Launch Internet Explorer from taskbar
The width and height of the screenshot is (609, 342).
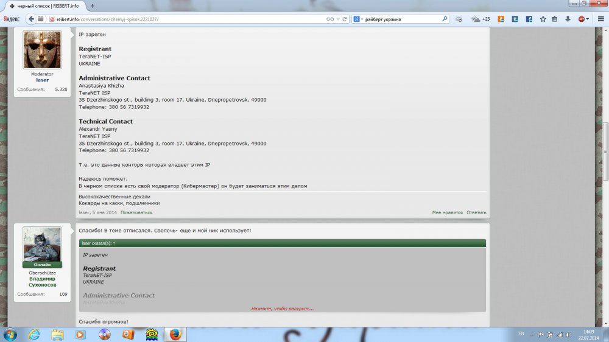pos(34,334)
